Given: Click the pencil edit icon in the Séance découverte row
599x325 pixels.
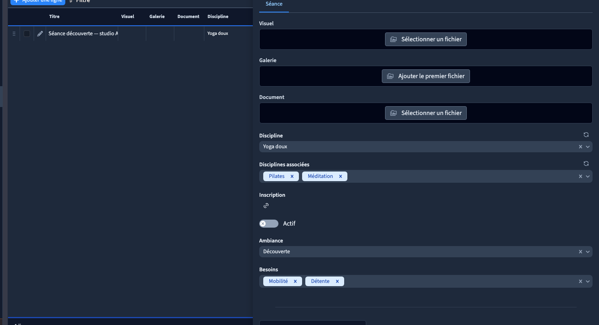Looking at the screenshot, I should [x=40, y=34].
